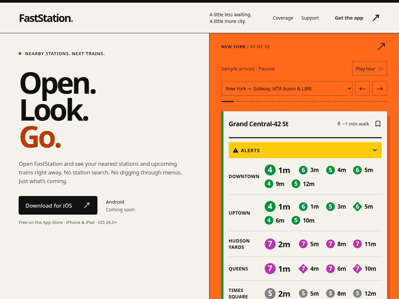Click the Queens 7 train 1m icon
The image size is (399, 299).
pyautogui.click(x=270, y=268)
